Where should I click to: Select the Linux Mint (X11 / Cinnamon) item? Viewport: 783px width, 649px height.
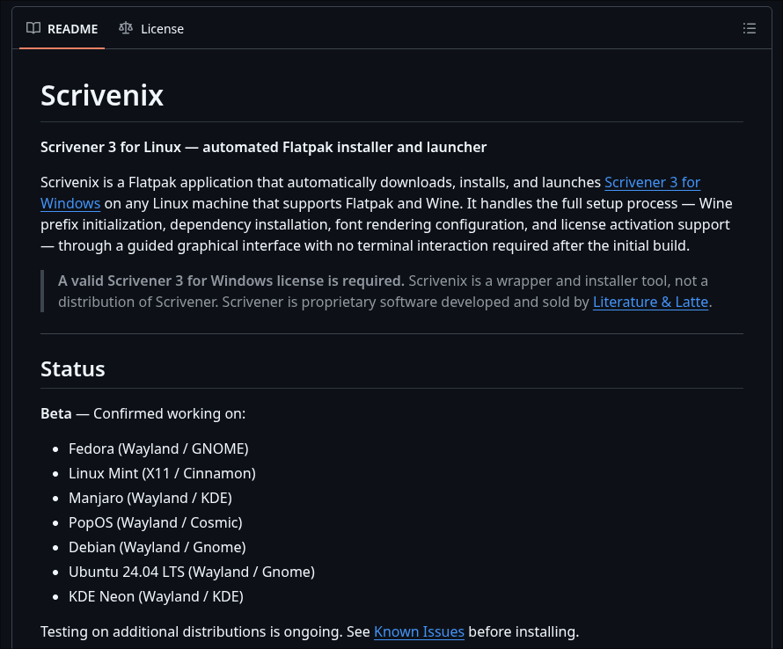pos(162,473)
